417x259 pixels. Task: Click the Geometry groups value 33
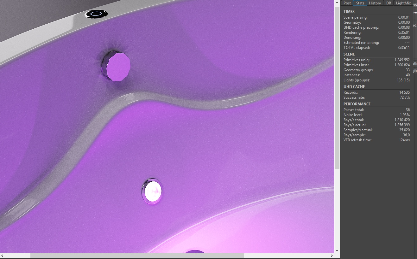[x=408, y=70]
